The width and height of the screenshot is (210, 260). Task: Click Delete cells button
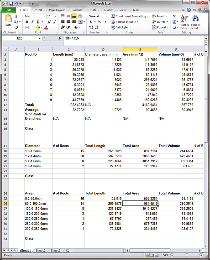[x=160, y=22]
